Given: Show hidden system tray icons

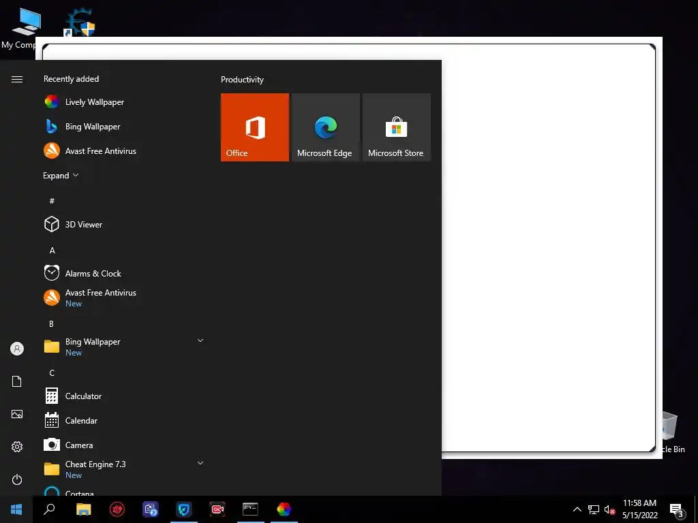Looking at the screenshot, I should [577, 509].
